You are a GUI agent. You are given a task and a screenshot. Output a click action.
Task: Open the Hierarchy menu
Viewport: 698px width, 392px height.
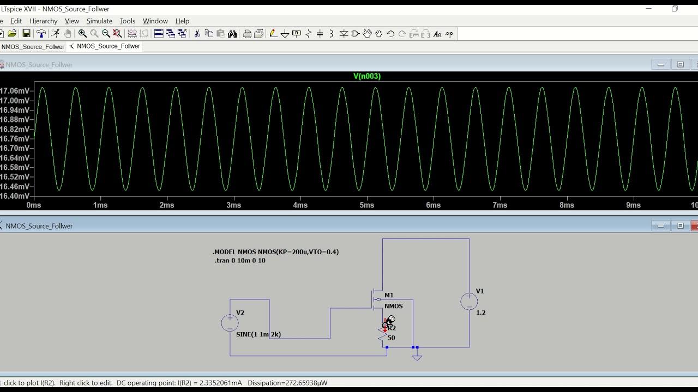pos(43,21)
